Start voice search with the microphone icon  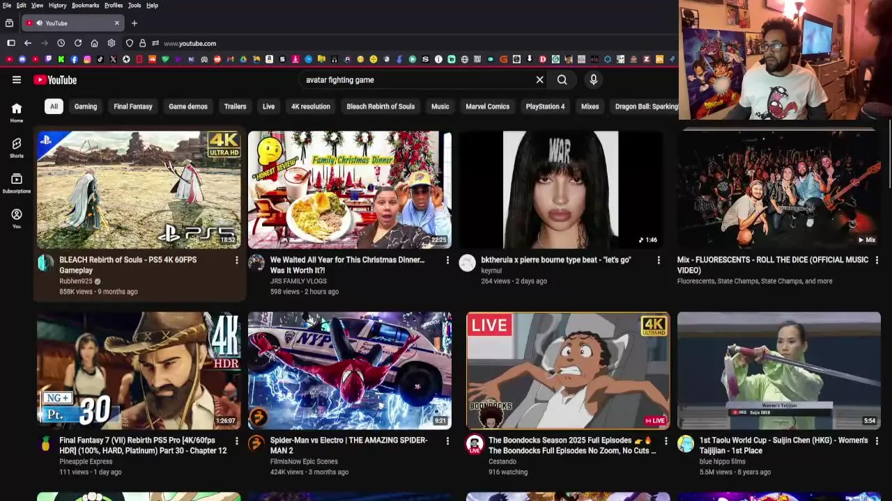594,79
